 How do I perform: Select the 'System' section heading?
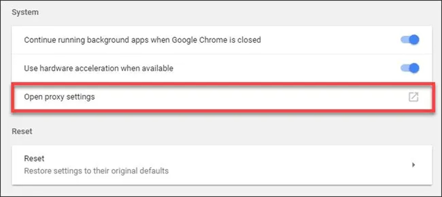click(x=25, y=12)
